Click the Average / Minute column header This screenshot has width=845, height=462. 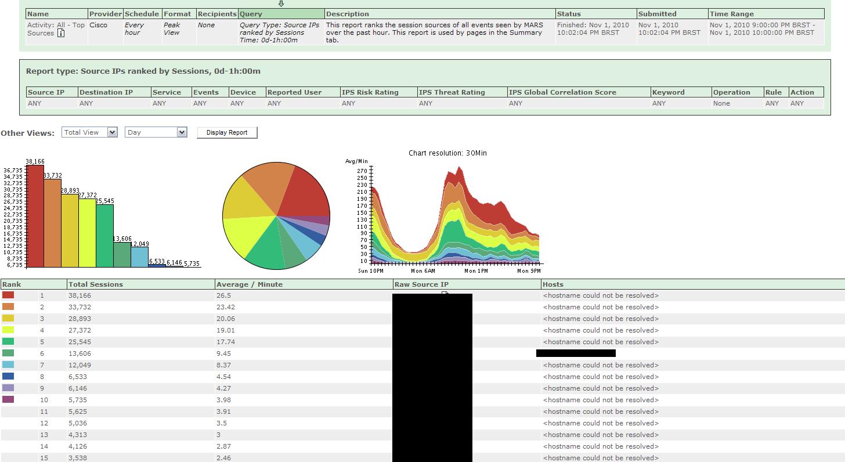pyautogui.click(x=304, y=284)
